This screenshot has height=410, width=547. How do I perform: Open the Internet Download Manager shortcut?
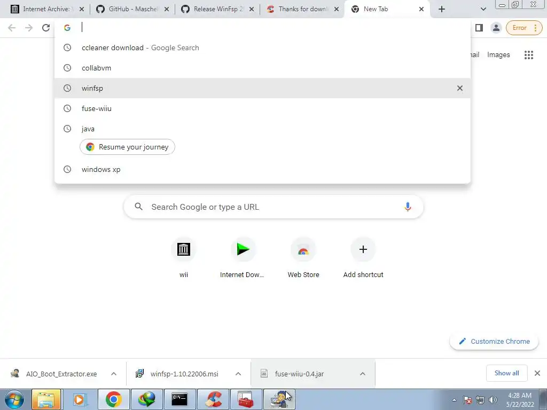pos(243,258)
